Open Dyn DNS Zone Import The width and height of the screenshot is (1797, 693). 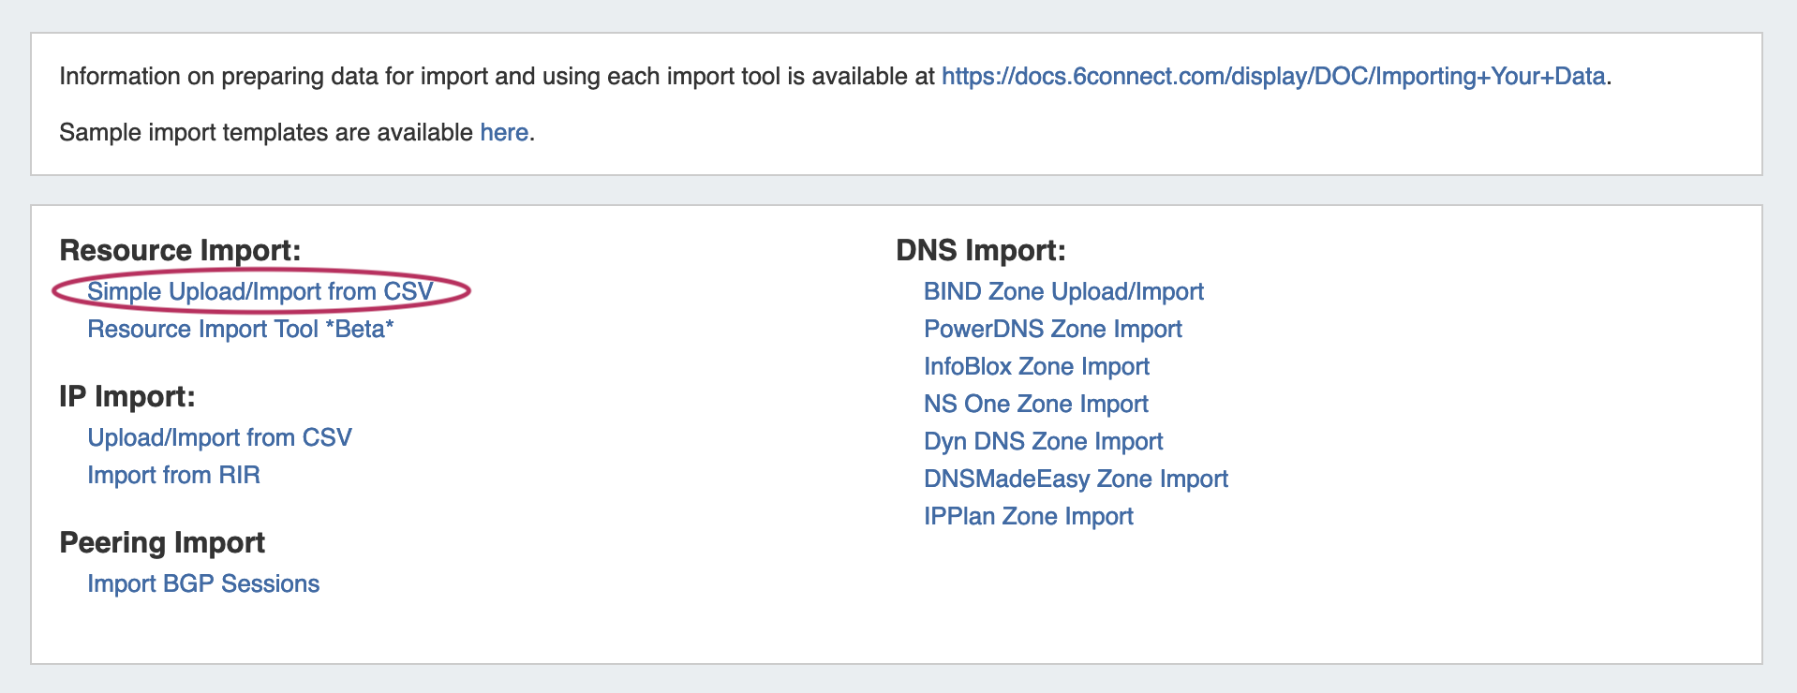pos(1043,441)
